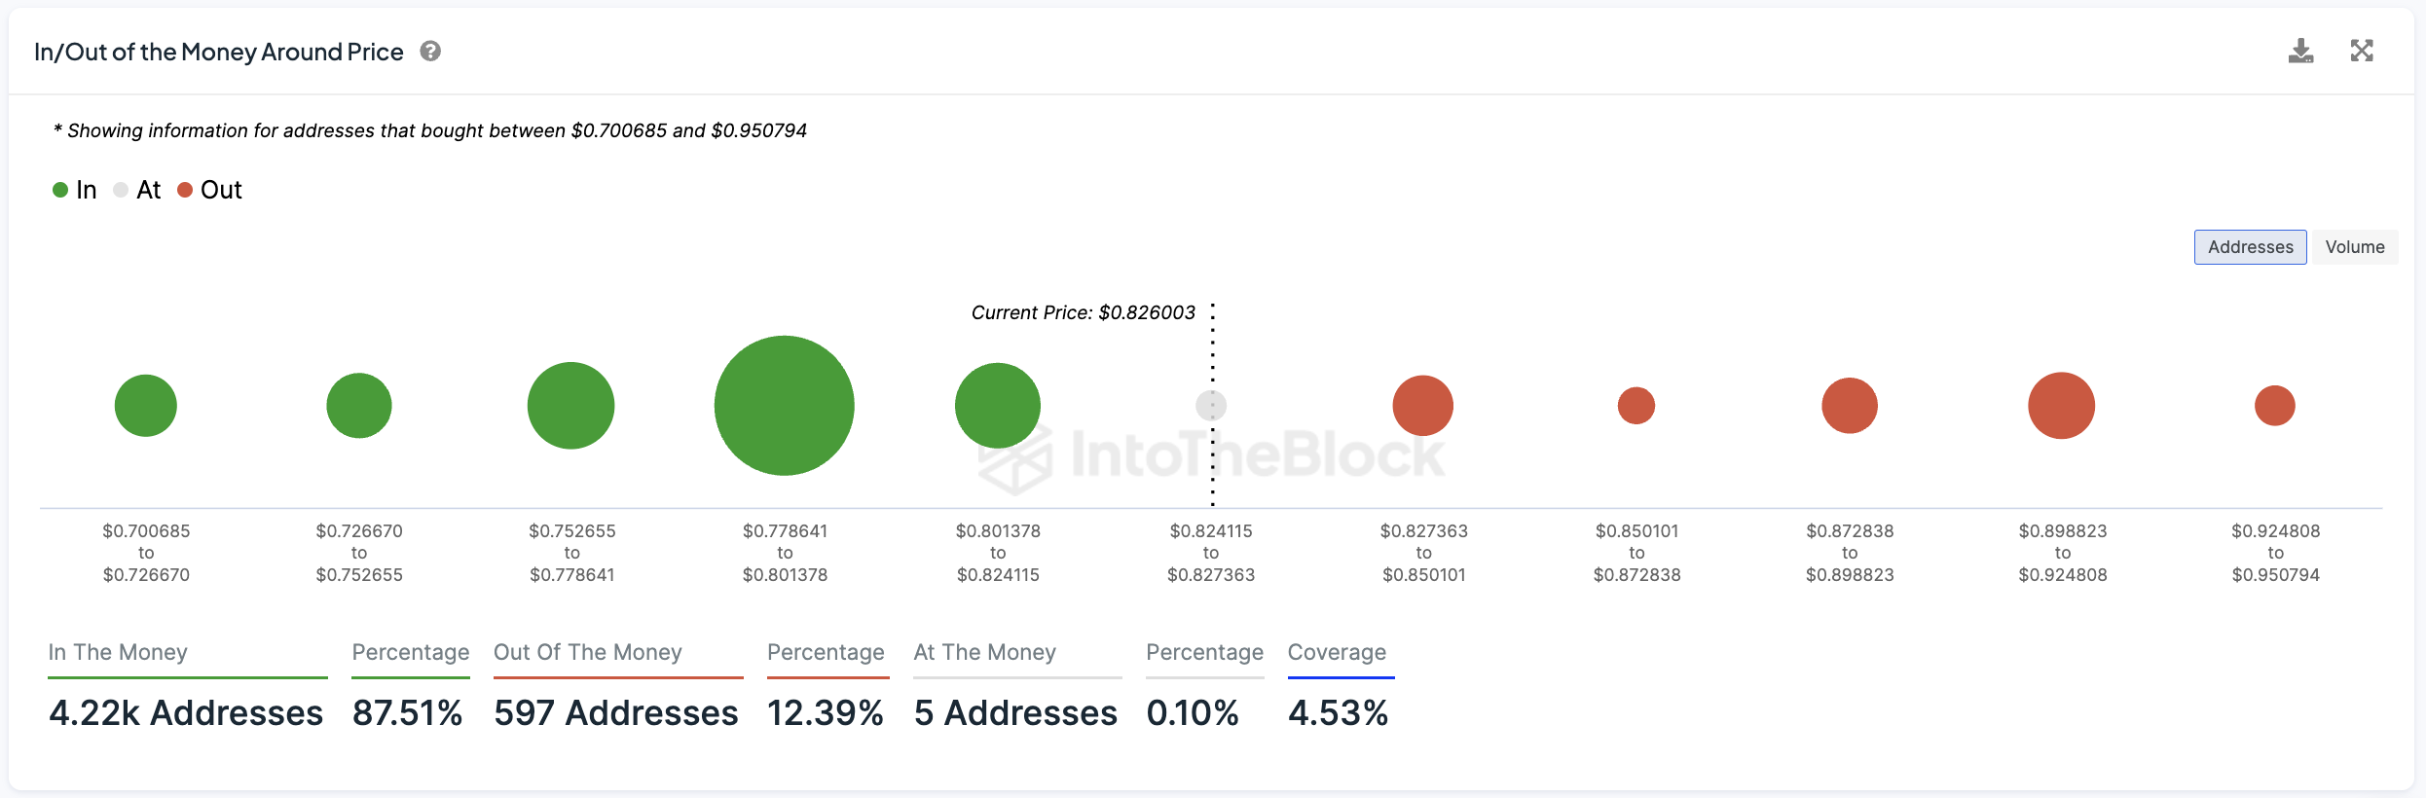The height and width of the screenshot is (798, 2426).
Task: Switch to the Volume view
Action: coord(2354,247)
